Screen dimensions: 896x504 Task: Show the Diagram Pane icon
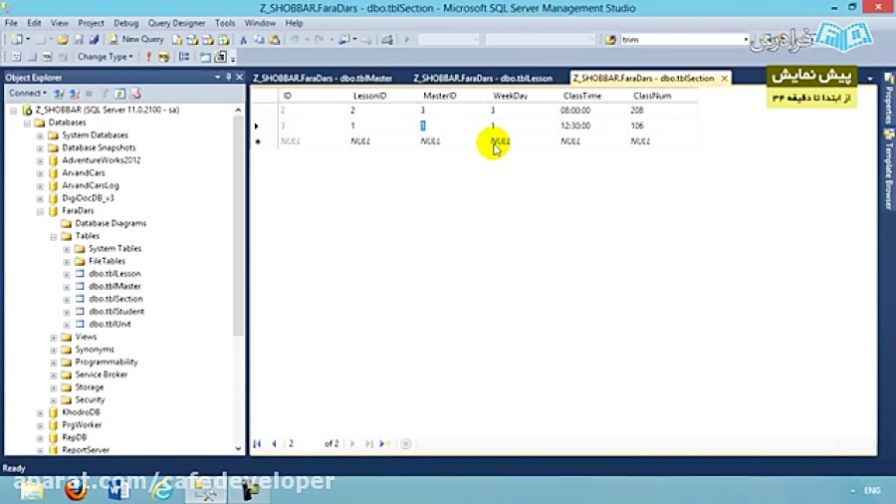tap(17, 57)
